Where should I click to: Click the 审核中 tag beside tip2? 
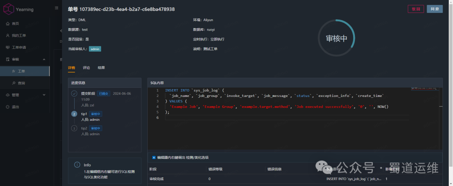(96, 128)
